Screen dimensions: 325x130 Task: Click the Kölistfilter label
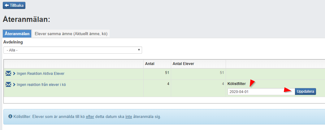click(x=236, y=83)
